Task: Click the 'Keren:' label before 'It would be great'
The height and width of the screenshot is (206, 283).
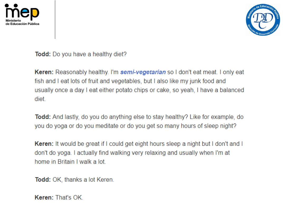Action: click(44, 144)
